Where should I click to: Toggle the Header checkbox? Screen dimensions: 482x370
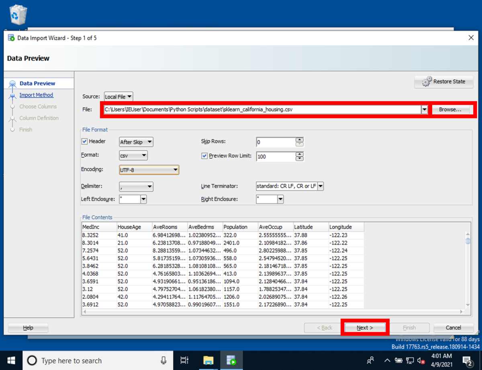click(x=85, y=141)
